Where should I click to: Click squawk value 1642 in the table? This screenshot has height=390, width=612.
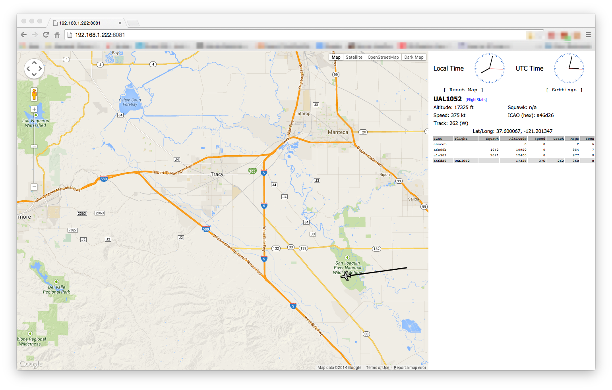[494, 150]
